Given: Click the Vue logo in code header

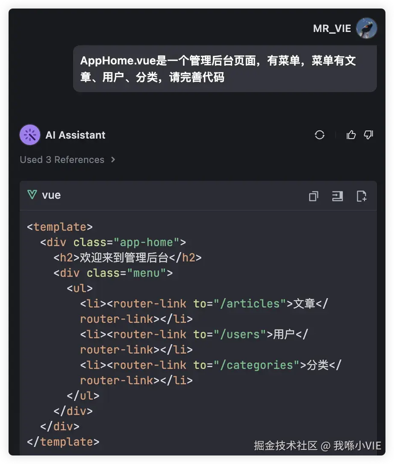Looking at the screenshot, I should coord(32,195).
